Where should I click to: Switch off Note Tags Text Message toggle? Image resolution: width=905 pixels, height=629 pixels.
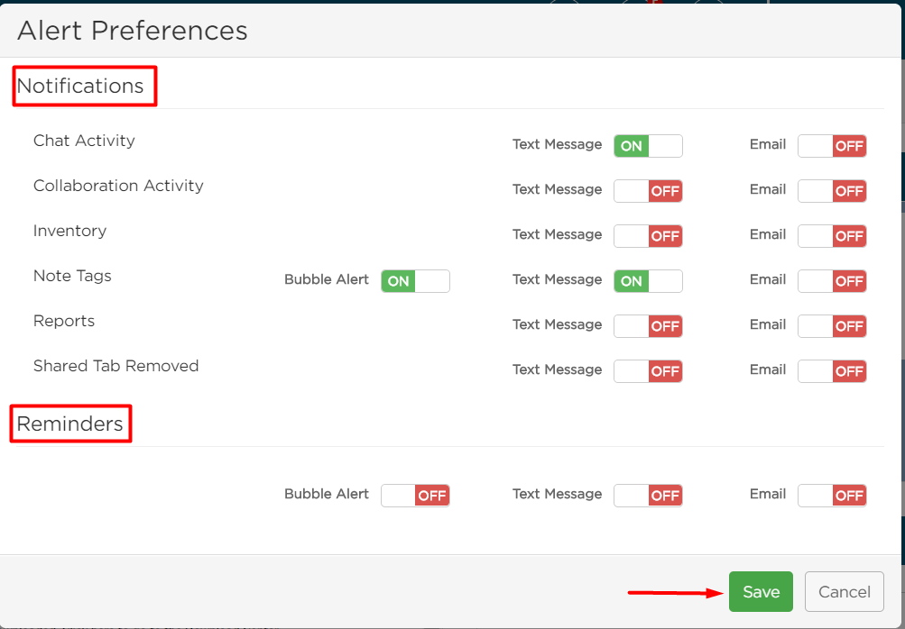(648, 281)
